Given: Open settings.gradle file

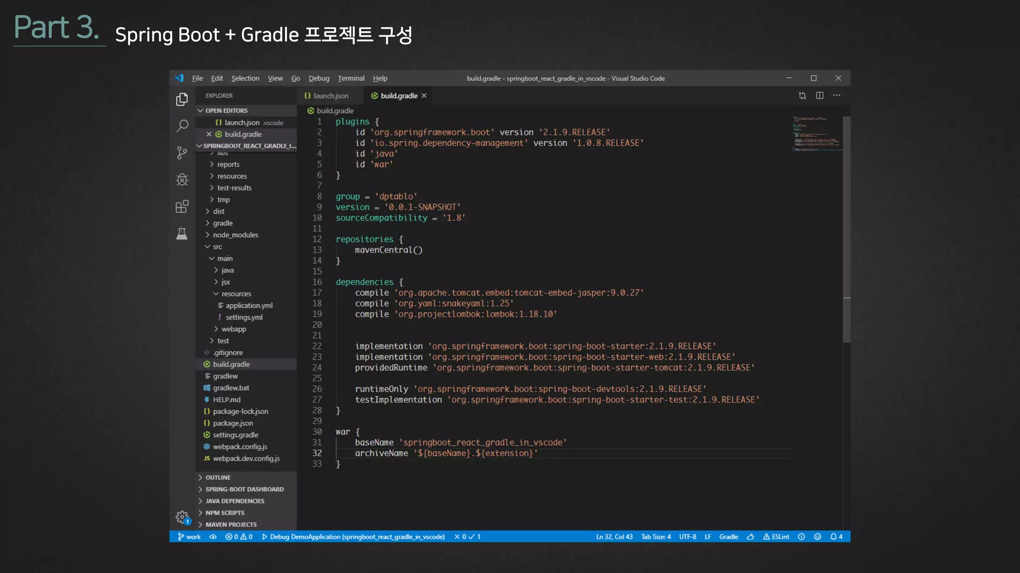Looking at the screenshot, I should 247,435.
